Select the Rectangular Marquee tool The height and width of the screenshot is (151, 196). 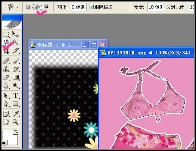point(6,34)
